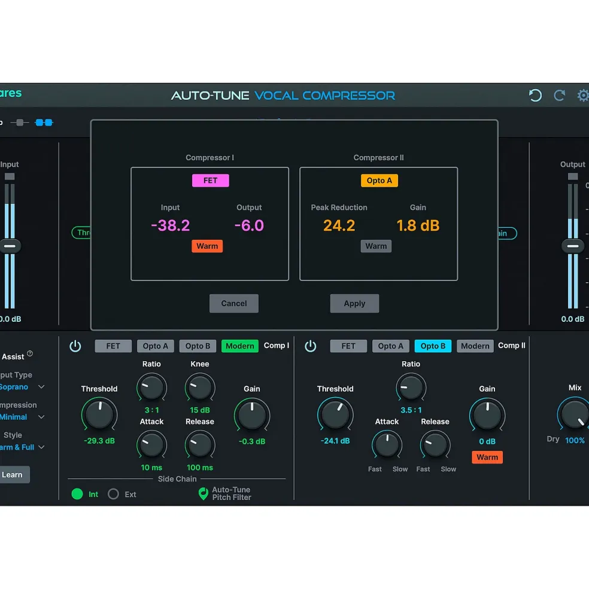This screenshot has height=589, width=589.
Task: Click the Auto-Tune Pitch Filter icon
Action: 203,493
